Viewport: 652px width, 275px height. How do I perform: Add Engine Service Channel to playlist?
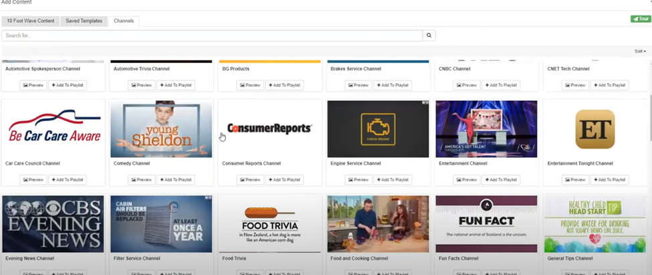click(392, 179)
